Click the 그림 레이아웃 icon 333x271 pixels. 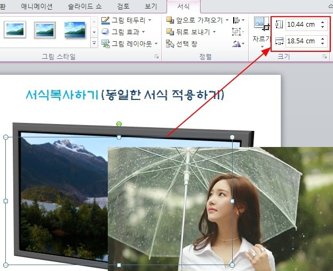pos(106,44)
